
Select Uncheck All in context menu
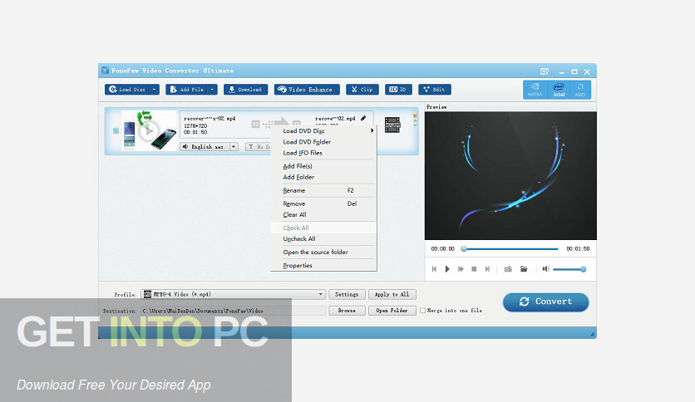[x=323, y=238]
